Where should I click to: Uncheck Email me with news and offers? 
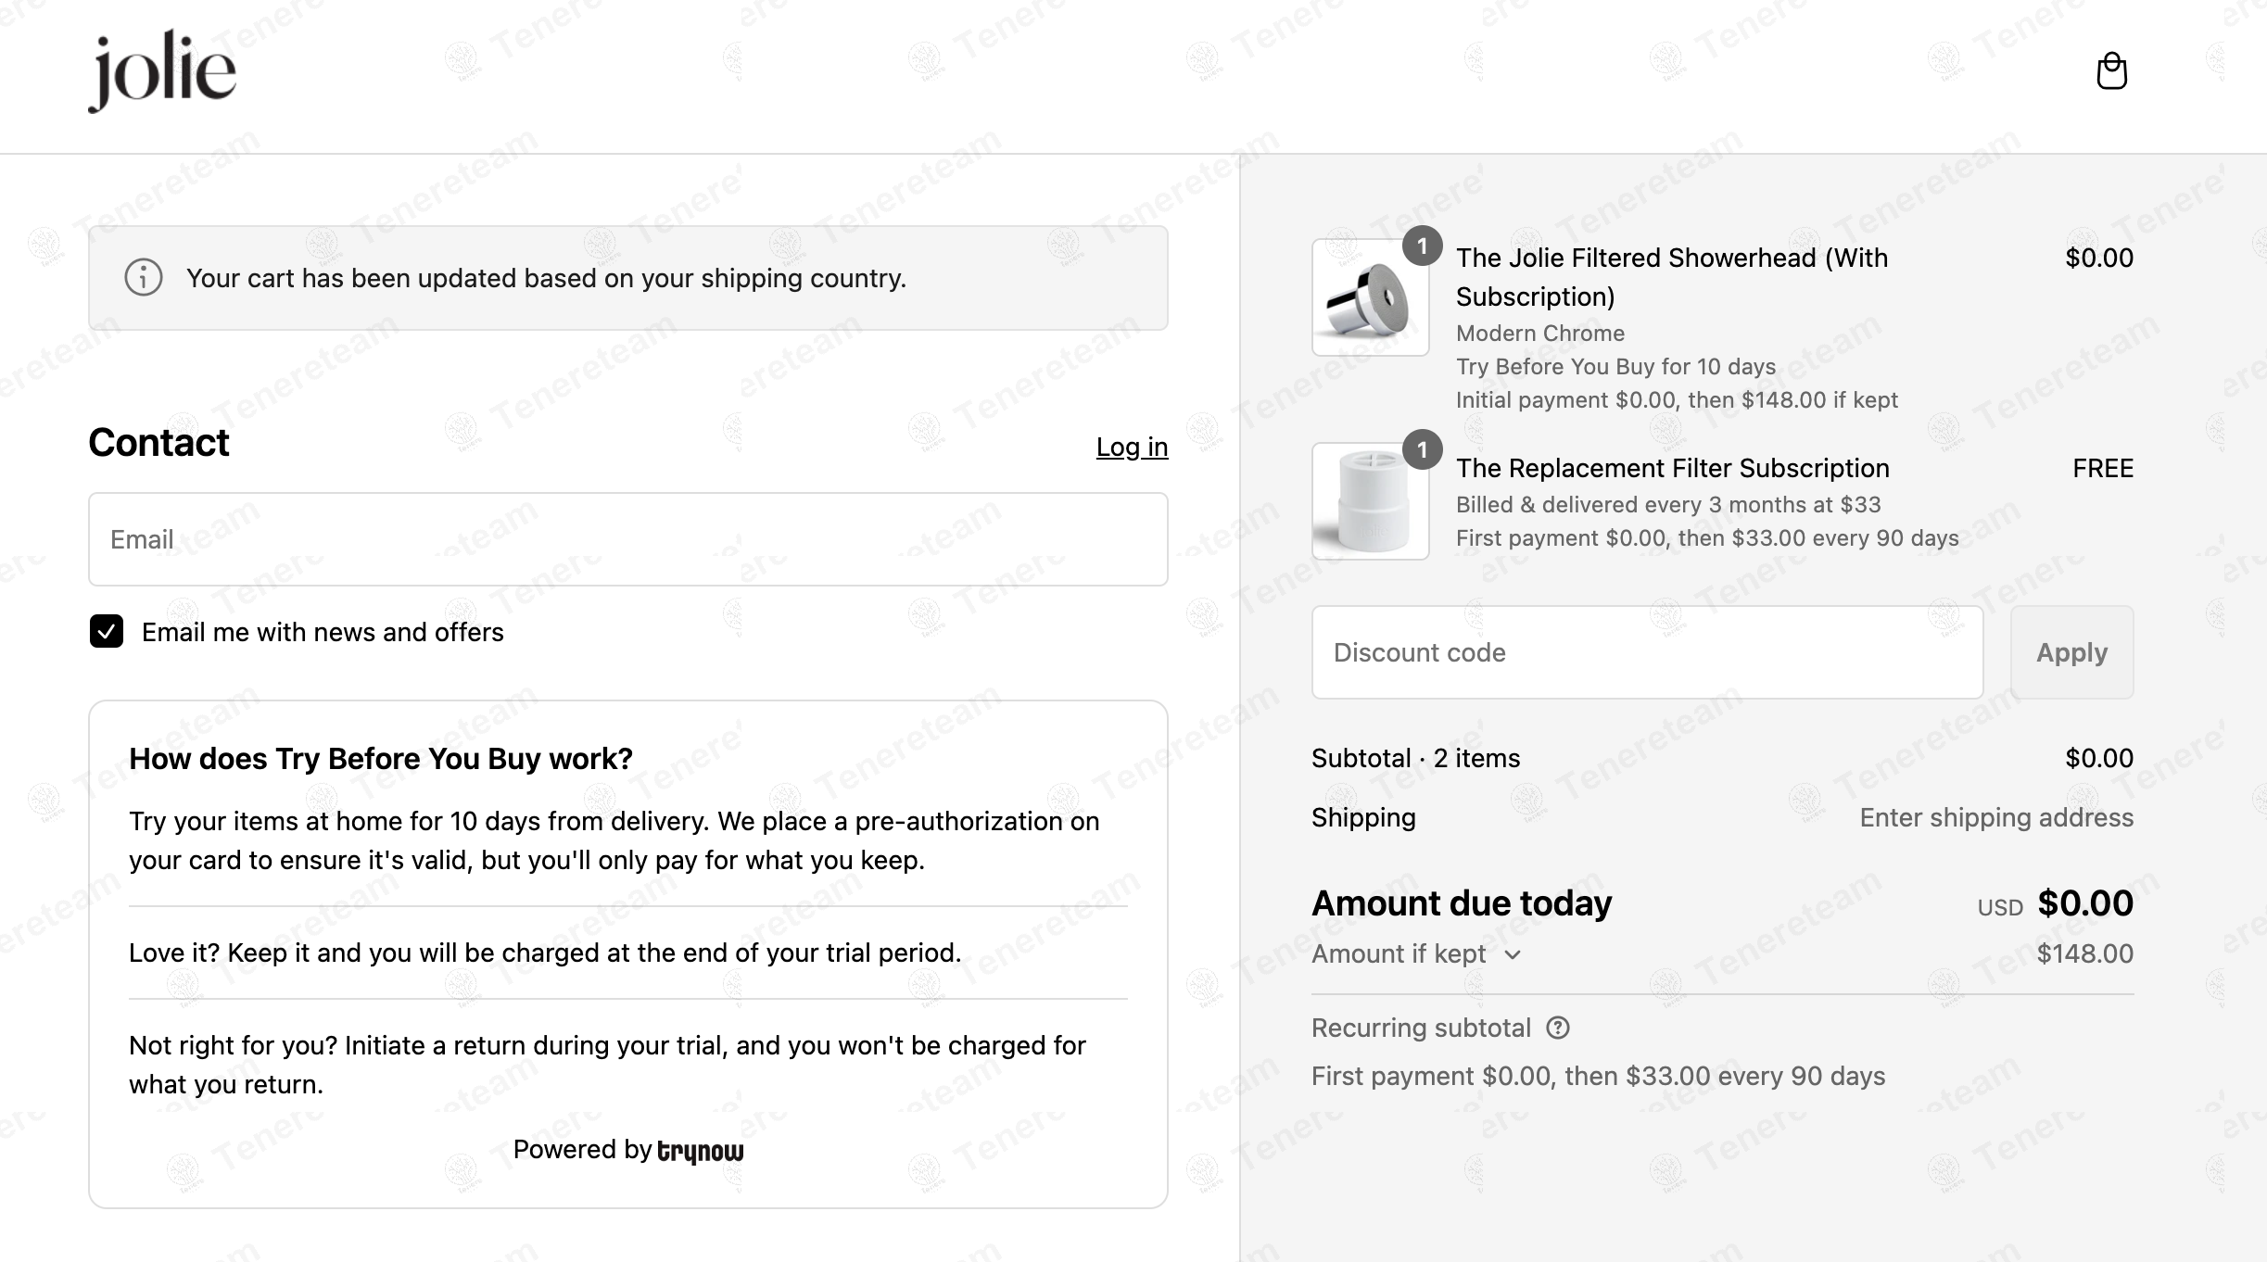107,632
